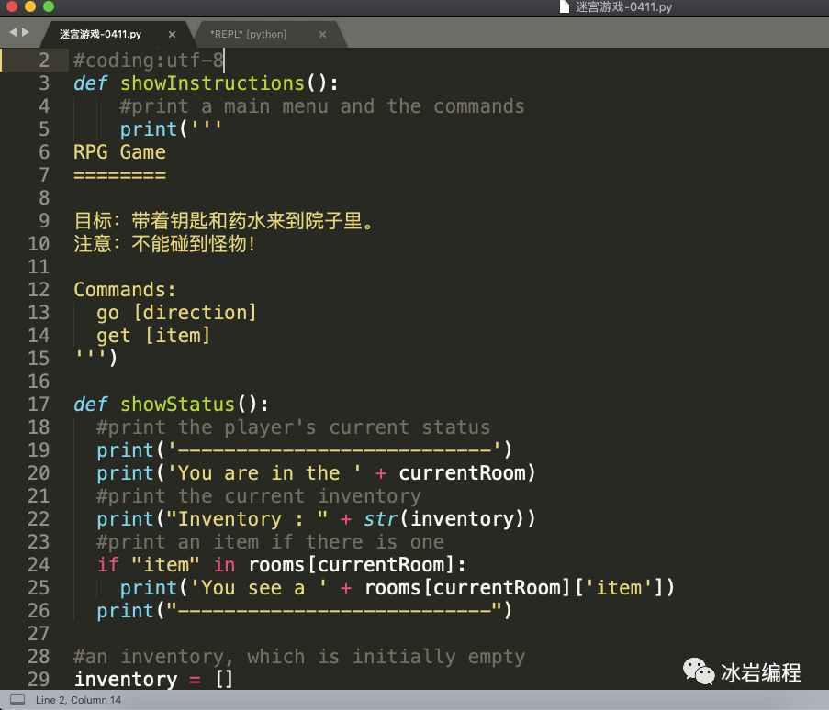The height and width of the screenshot is (710, 829).
Task: Click the #coding:utf-8 comment
Action: (x=149, y=61)
